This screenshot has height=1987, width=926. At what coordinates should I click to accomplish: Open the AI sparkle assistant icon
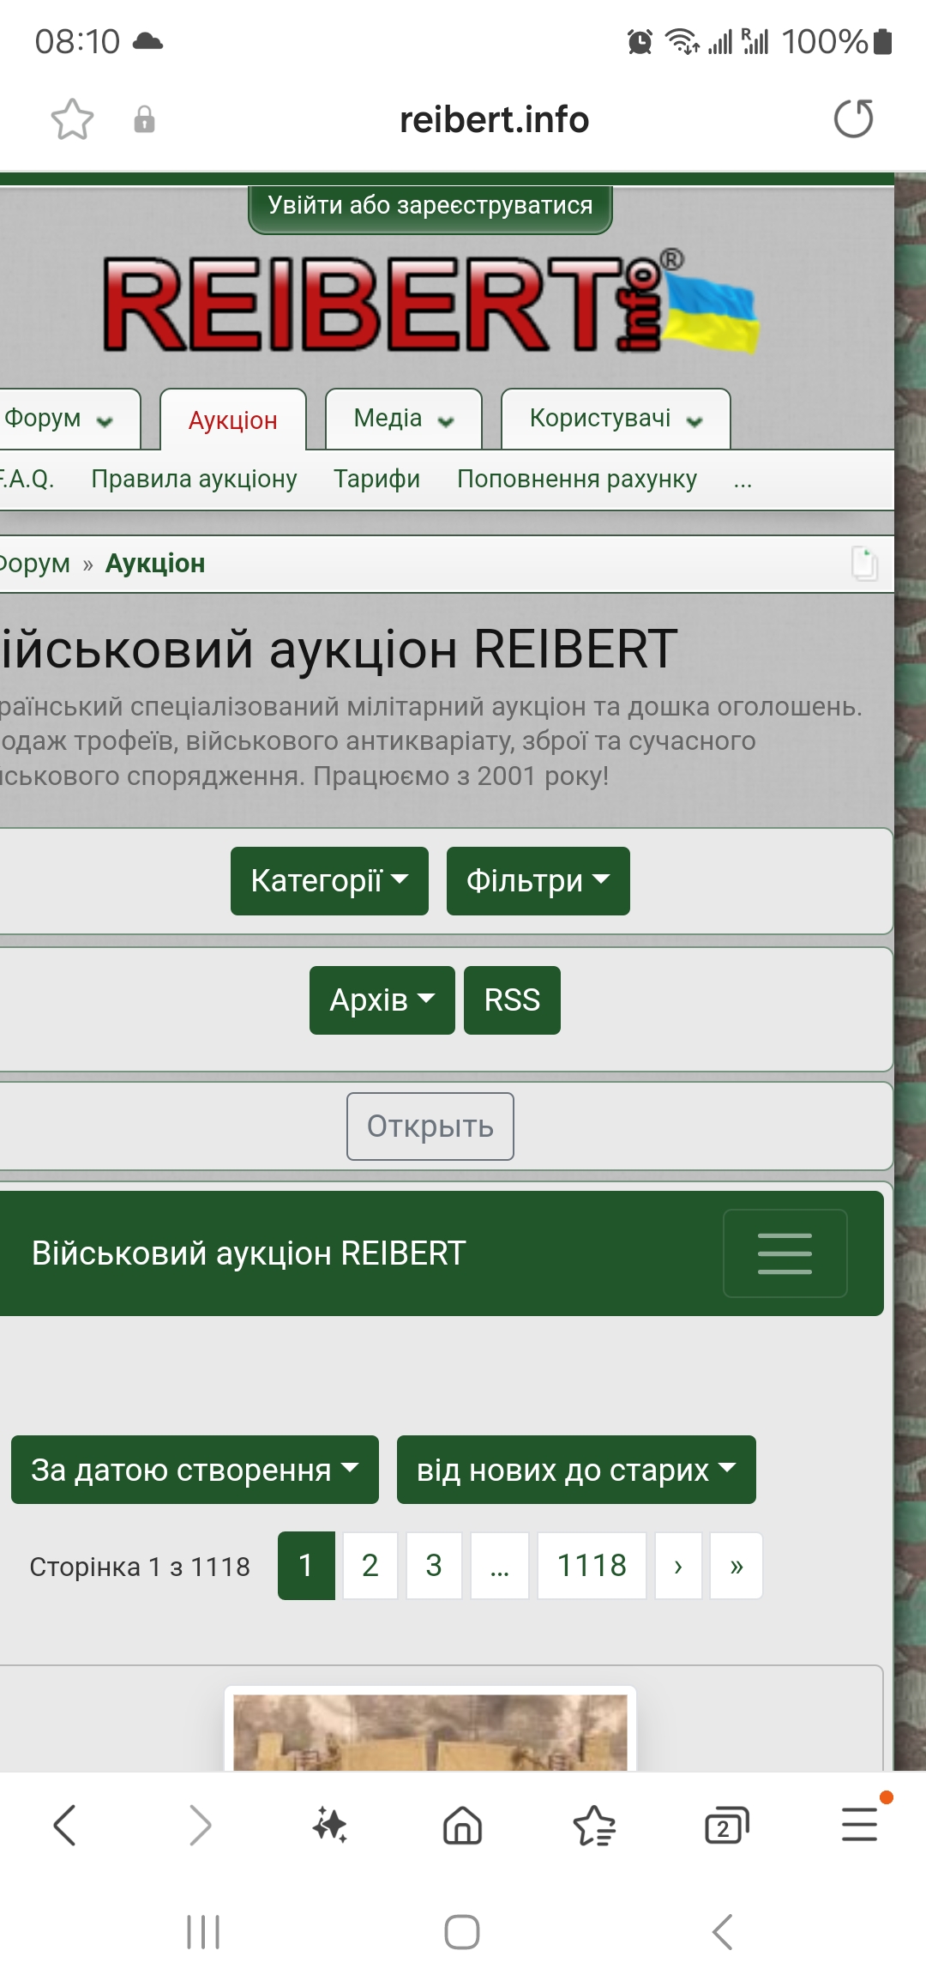point(330,1824)
